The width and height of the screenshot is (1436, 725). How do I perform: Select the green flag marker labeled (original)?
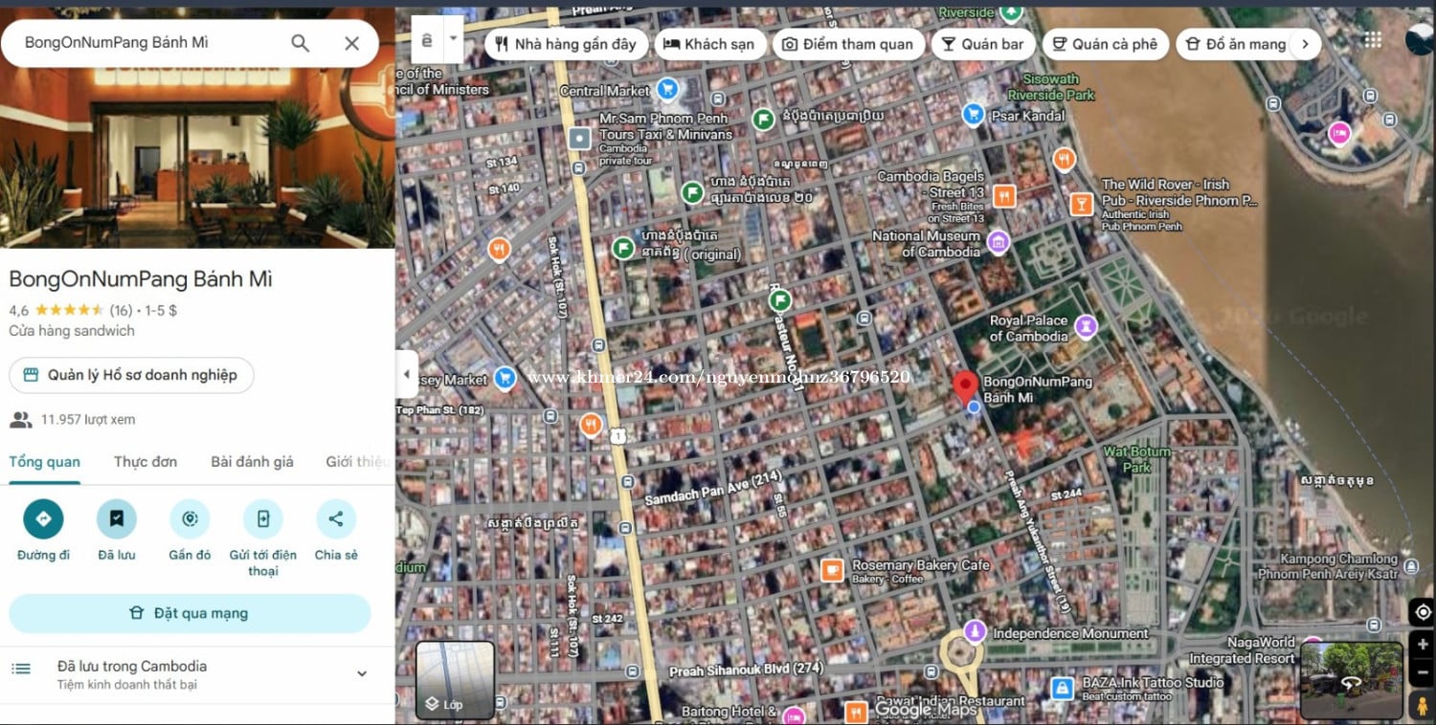coord(623,249)
